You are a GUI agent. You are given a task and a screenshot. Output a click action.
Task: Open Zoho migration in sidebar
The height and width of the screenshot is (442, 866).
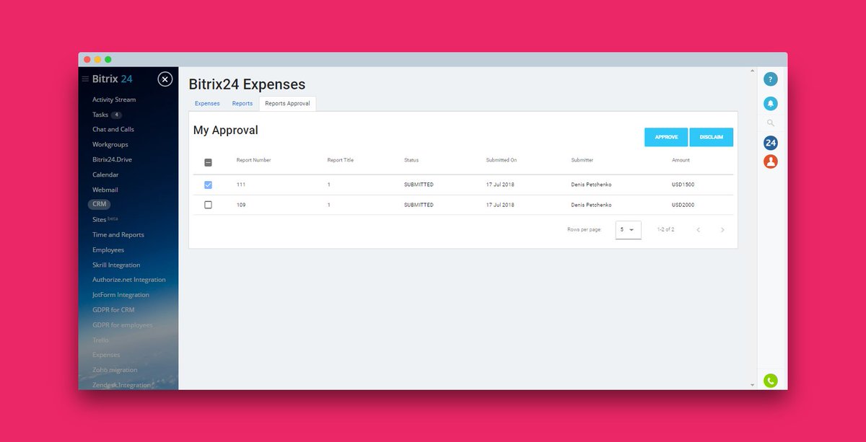[x=115, y=370]
